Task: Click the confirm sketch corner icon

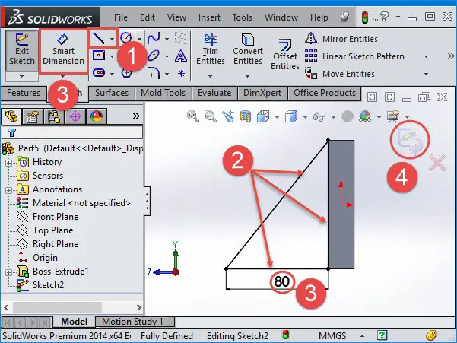Action: [410, 139]
